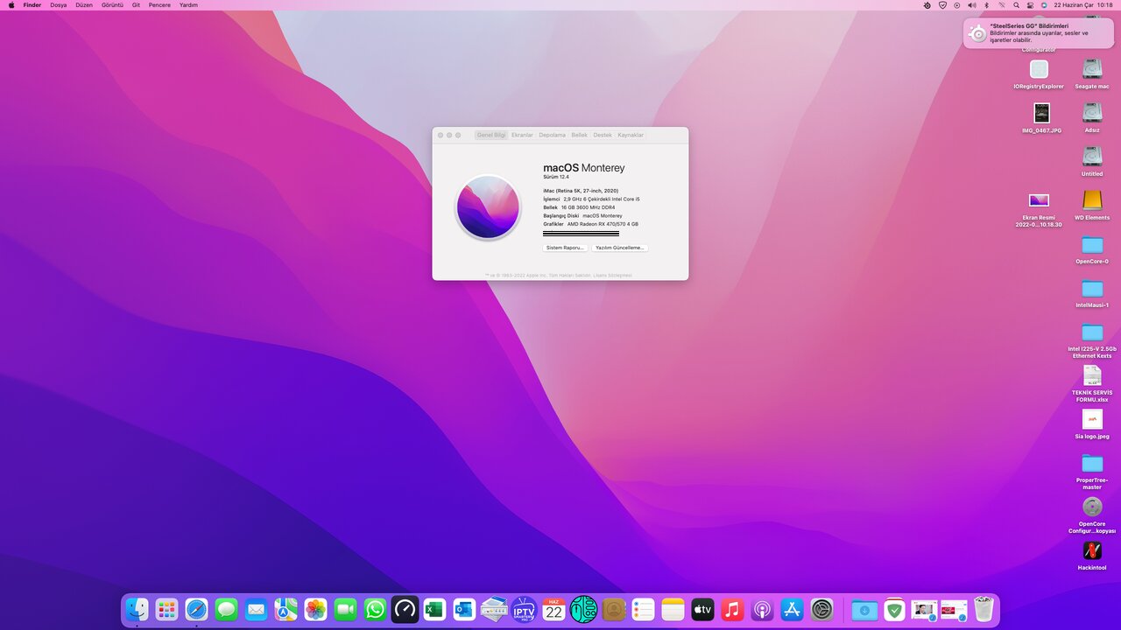The image size is (1121, 630).
Task: Click the Bluetooth icon in menu bar
Action: [986, 5]
